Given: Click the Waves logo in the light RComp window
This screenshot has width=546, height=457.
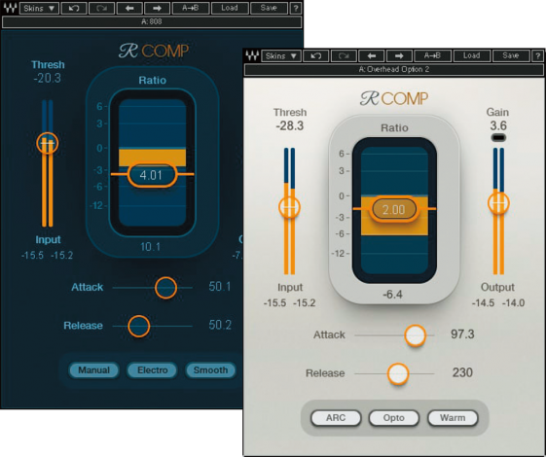Looking at the screenshot, I should click(252, 55).
